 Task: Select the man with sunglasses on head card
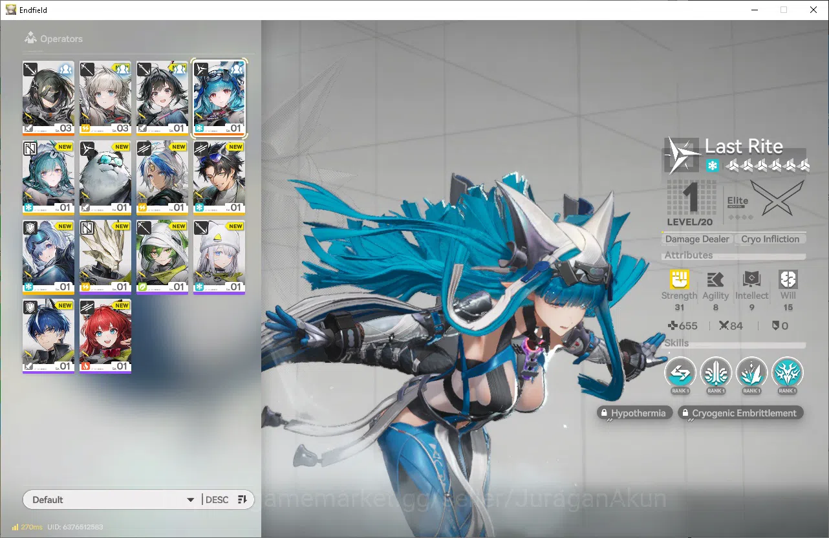pyautogui.click(x=219, y=178)
